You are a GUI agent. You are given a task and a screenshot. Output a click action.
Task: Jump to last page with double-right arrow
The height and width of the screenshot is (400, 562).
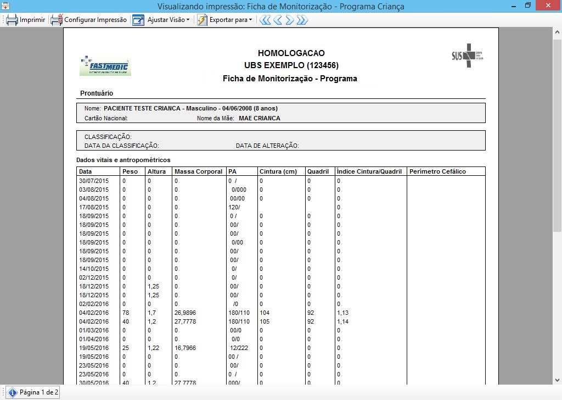pyautogui.click(x=302, y=20)
